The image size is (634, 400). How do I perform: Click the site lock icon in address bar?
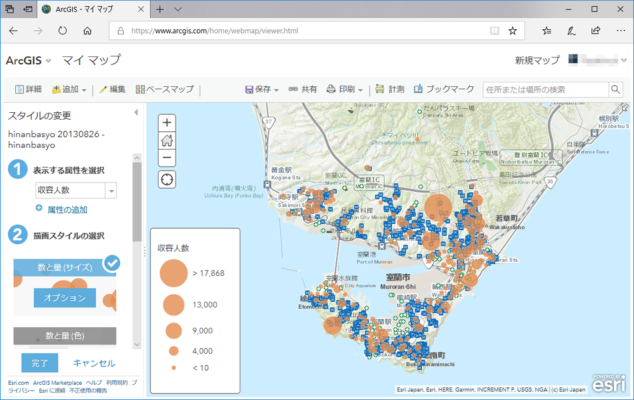120,30
